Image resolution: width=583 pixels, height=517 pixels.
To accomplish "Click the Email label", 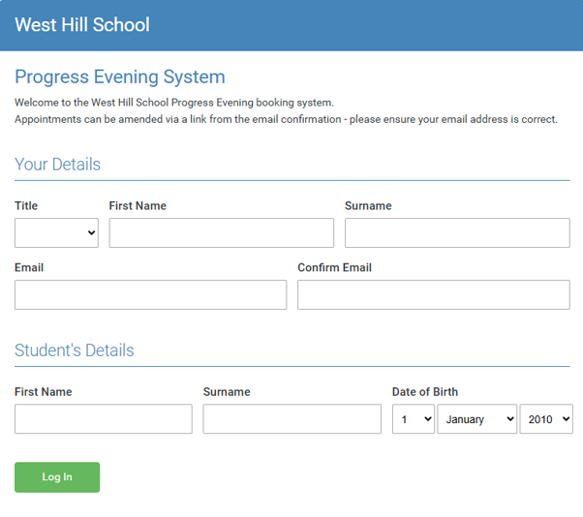I will pos(29,267).
